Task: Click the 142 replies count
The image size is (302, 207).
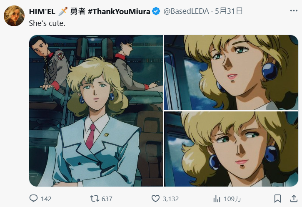Action: coord(46,199)
